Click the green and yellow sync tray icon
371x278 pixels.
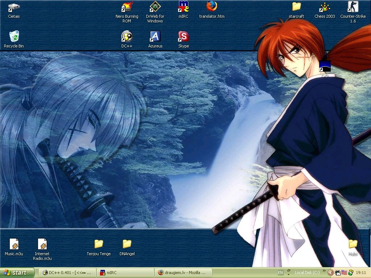pos(350,273)
